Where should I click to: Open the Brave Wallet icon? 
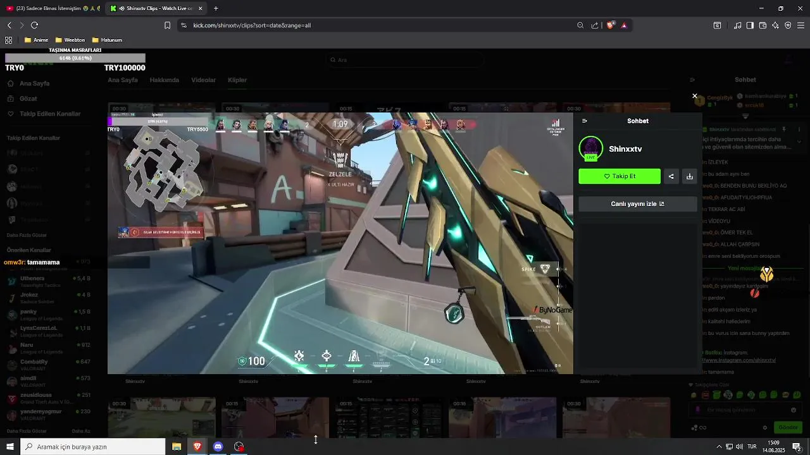763,25
